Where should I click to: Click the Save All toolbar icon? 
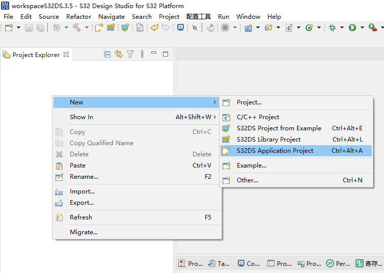pos(40,28)
